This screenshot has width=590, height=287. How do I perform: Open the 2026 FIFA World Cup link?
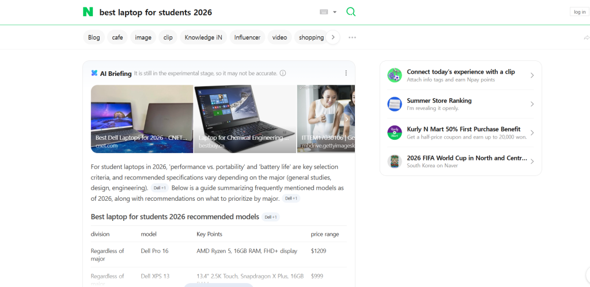tap(467, 158)
